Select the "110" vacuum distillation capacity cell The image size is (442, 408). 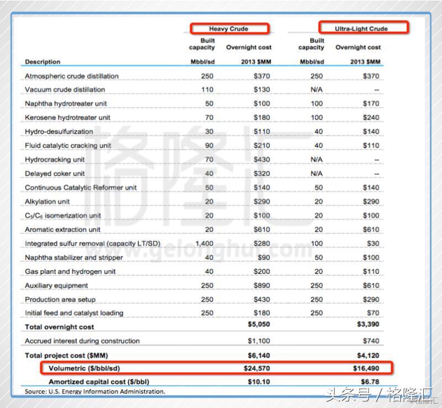[207, 89]
